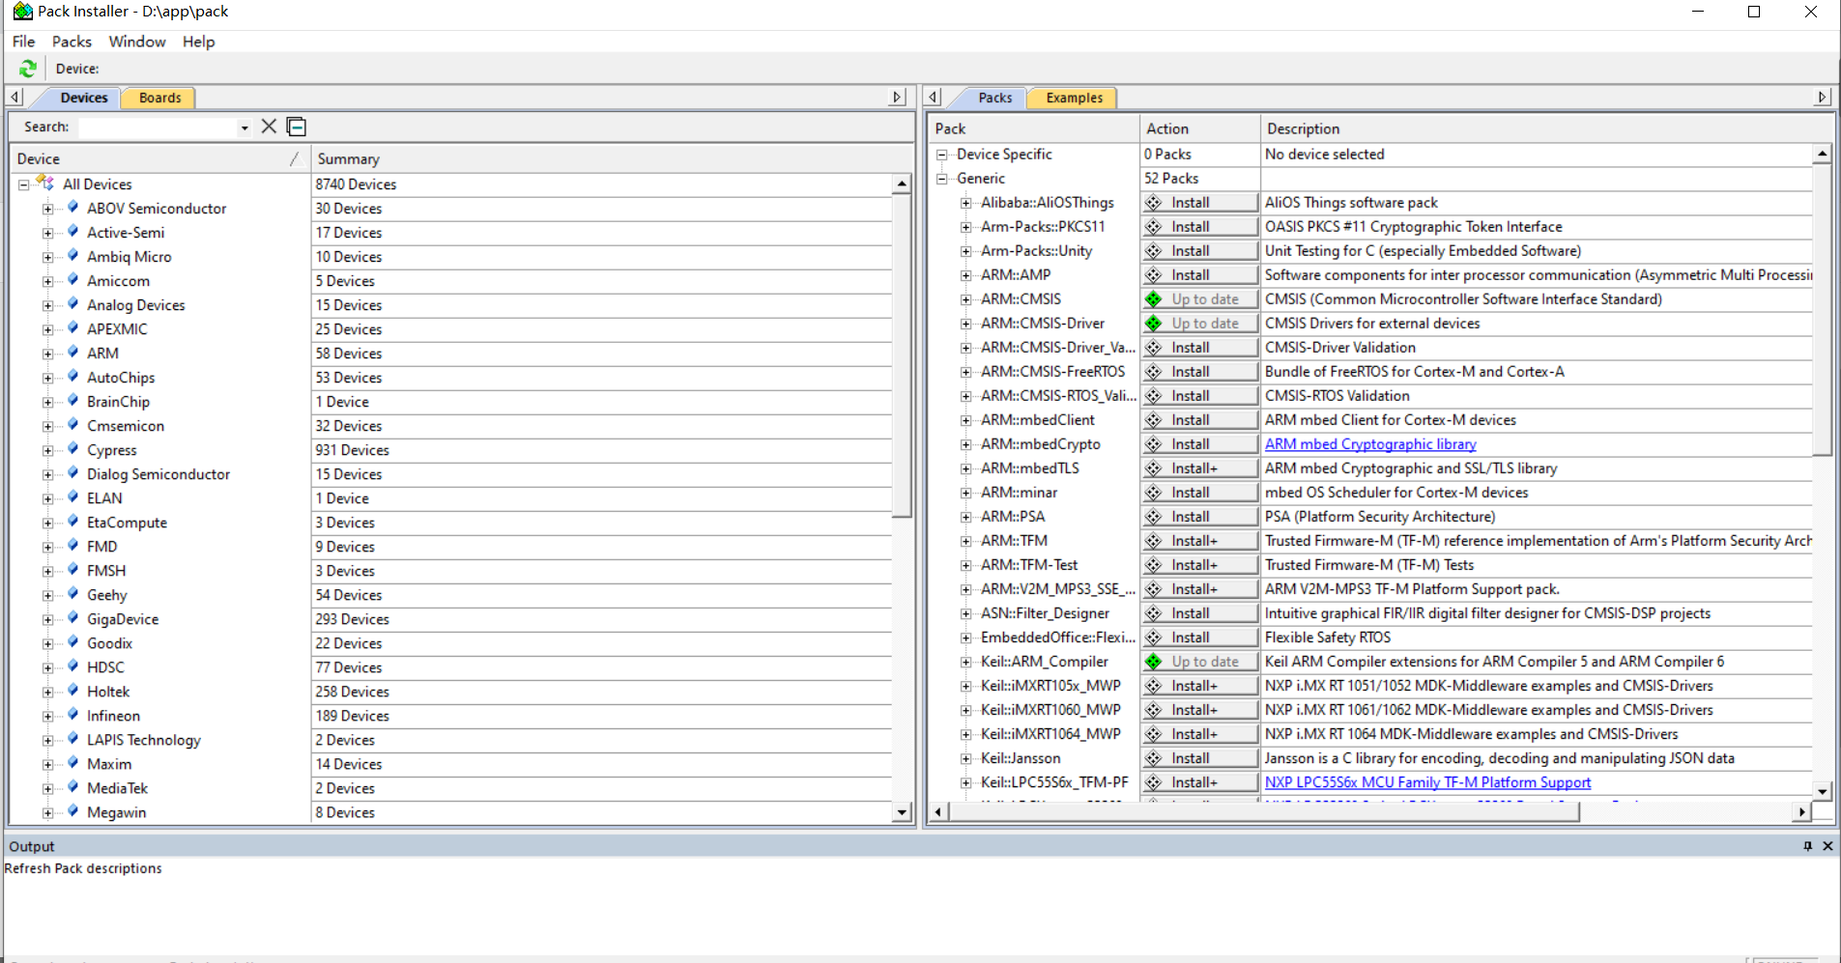Image resolution: width=1841 pixels, height=963 pixels.
Task: Click the All Devices chip icon
Action: coord(45,183)
